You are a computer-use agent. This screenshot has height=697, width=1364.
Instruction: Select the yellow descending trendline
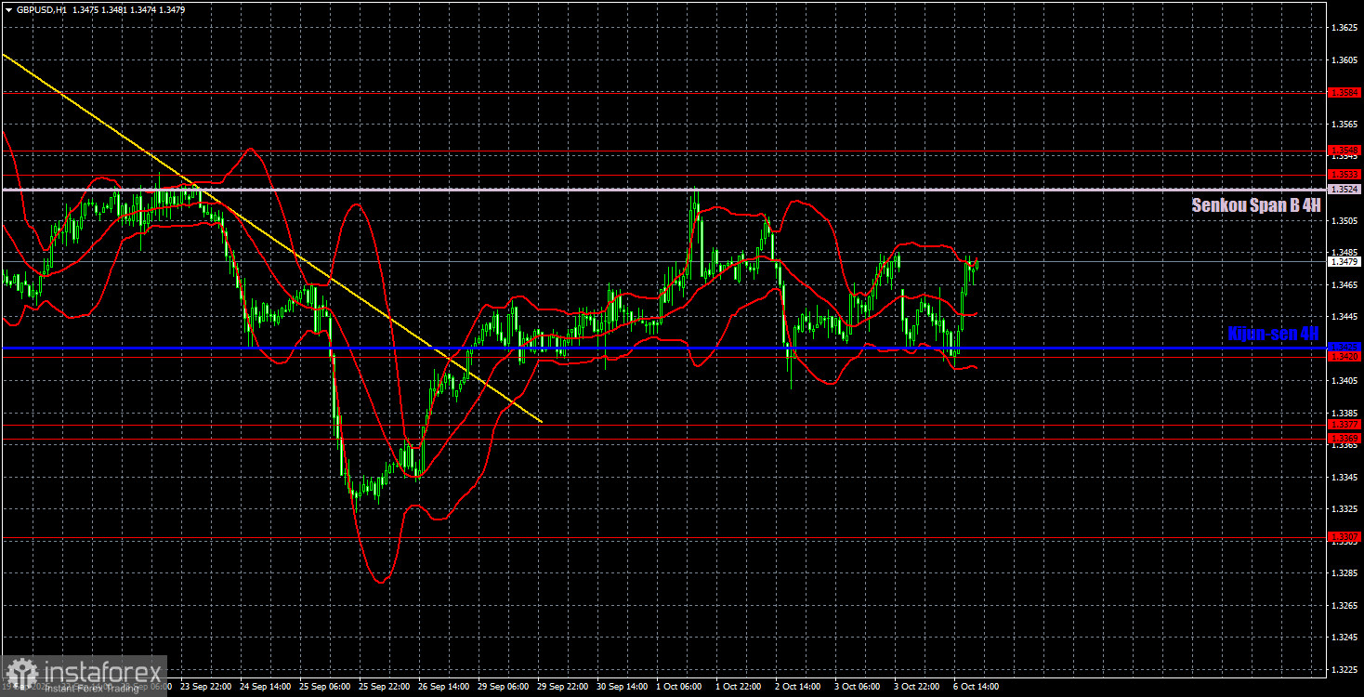269,237
